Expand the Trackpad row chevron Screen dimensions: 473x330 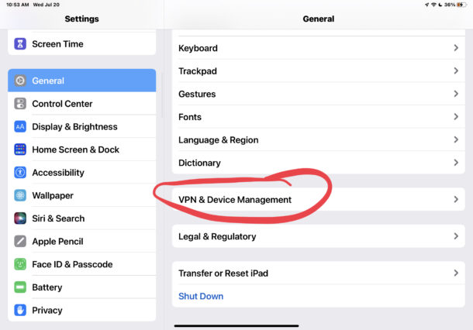456,70
